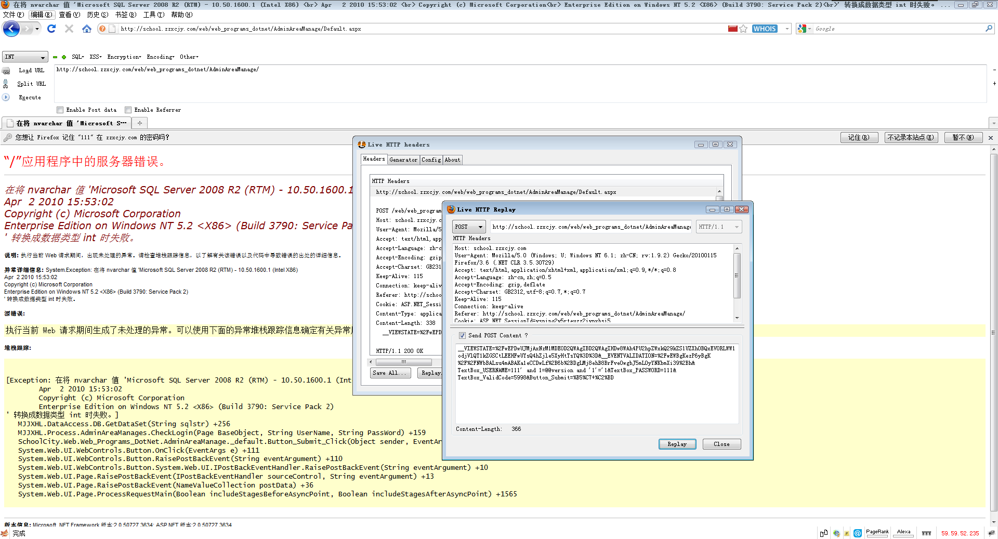Viewport: 998px width, 539px height.
Task: Click the Split URL scissors icon
Action: [x=6, y=84]
